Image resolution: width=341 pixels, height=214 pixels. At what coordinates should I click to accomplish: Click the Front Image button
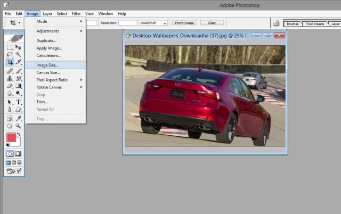[x=184, y=23]
